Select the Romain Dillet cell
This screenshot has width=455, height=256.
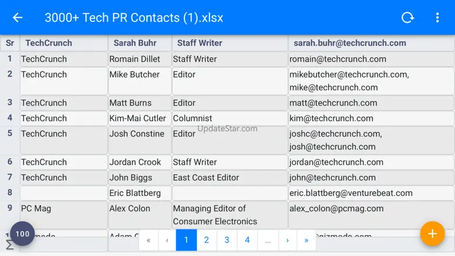coord(140,59)
